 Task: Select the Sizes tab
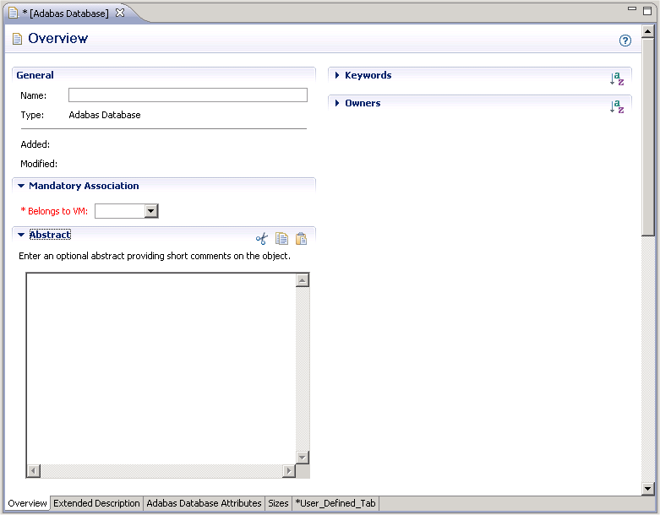click(x=278, y=503)
